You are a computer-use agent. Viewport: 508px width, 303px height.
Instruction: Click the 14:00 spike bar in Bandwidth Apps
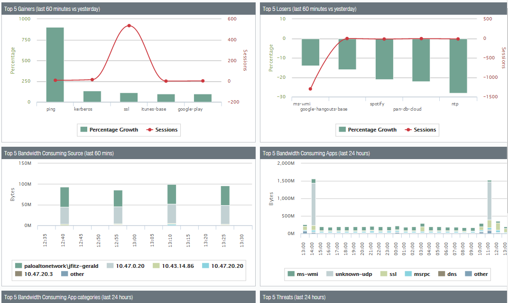click(x=314, y=207)
